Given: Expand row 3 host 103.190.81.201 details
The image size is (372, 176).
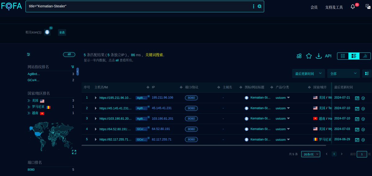Looking at the screenshot, I should pyautogui.click(x=96, y=118).
